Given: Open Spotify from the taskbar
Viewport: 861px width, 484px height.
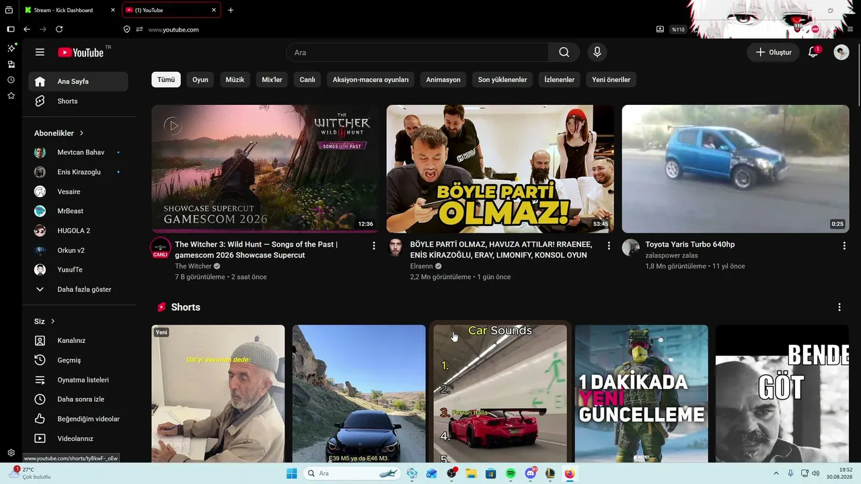Looking at the screenshot, I should coord(511,473).
